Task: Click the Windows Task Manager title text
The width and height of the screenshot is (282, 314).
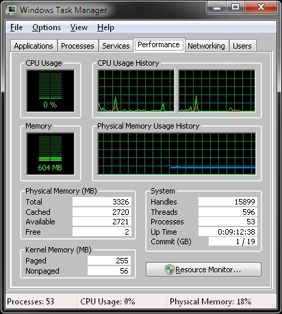Action: coord(64,10)
